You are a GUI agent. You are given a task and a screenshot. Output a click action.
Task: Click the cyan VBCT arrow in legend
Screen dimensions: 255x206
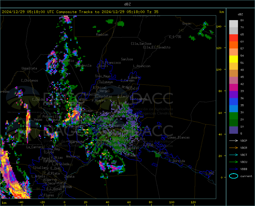coord(233,155)
